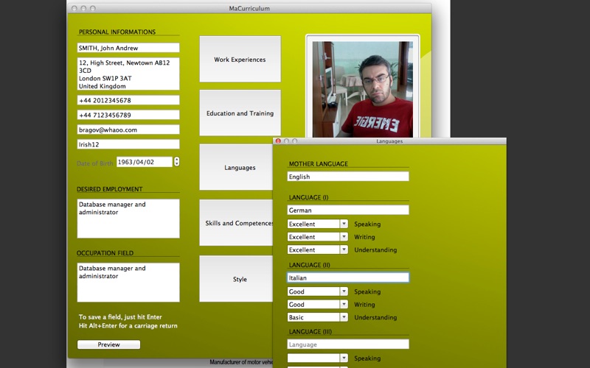Screen dimensions: 590x368
Task: Click the 'MOTHER LANGUAGE' heading
Action: pyautogui.click(x=319, y=163)
